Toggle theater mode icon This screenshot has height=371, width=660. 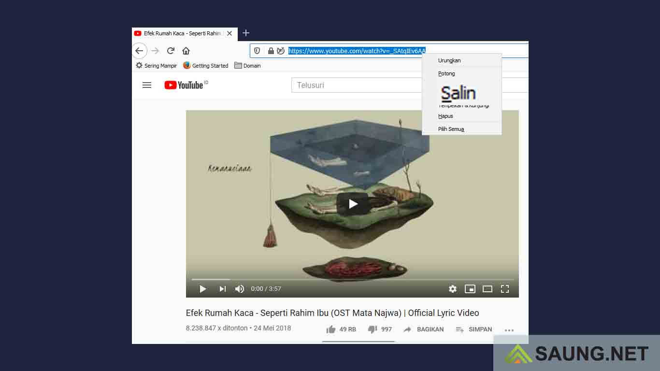[488, 289]
